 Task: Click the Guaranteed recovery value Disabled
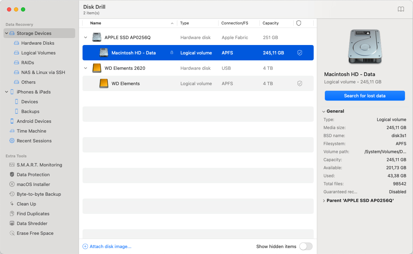[x=398, y=192]
